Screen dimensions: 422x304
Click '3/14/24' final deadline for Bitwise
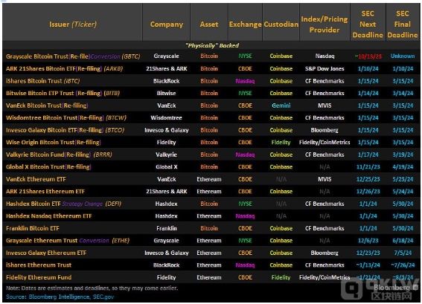pyautogui.click(x=403, y=93)
